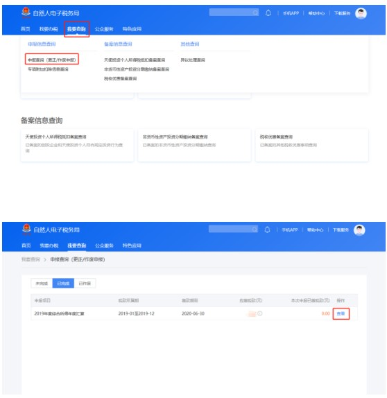
Task: Click the tax bureau emblem logo in upper header
Action: (26, 12)
